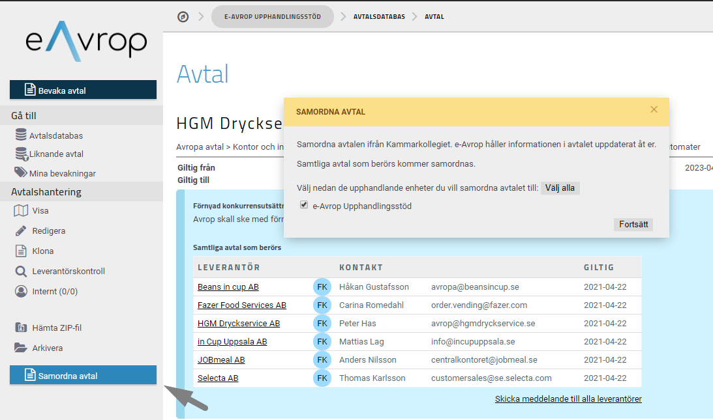Click the Giltig column header
The width and height of the screenshot is (713, 420).
(x=599, y=268)
